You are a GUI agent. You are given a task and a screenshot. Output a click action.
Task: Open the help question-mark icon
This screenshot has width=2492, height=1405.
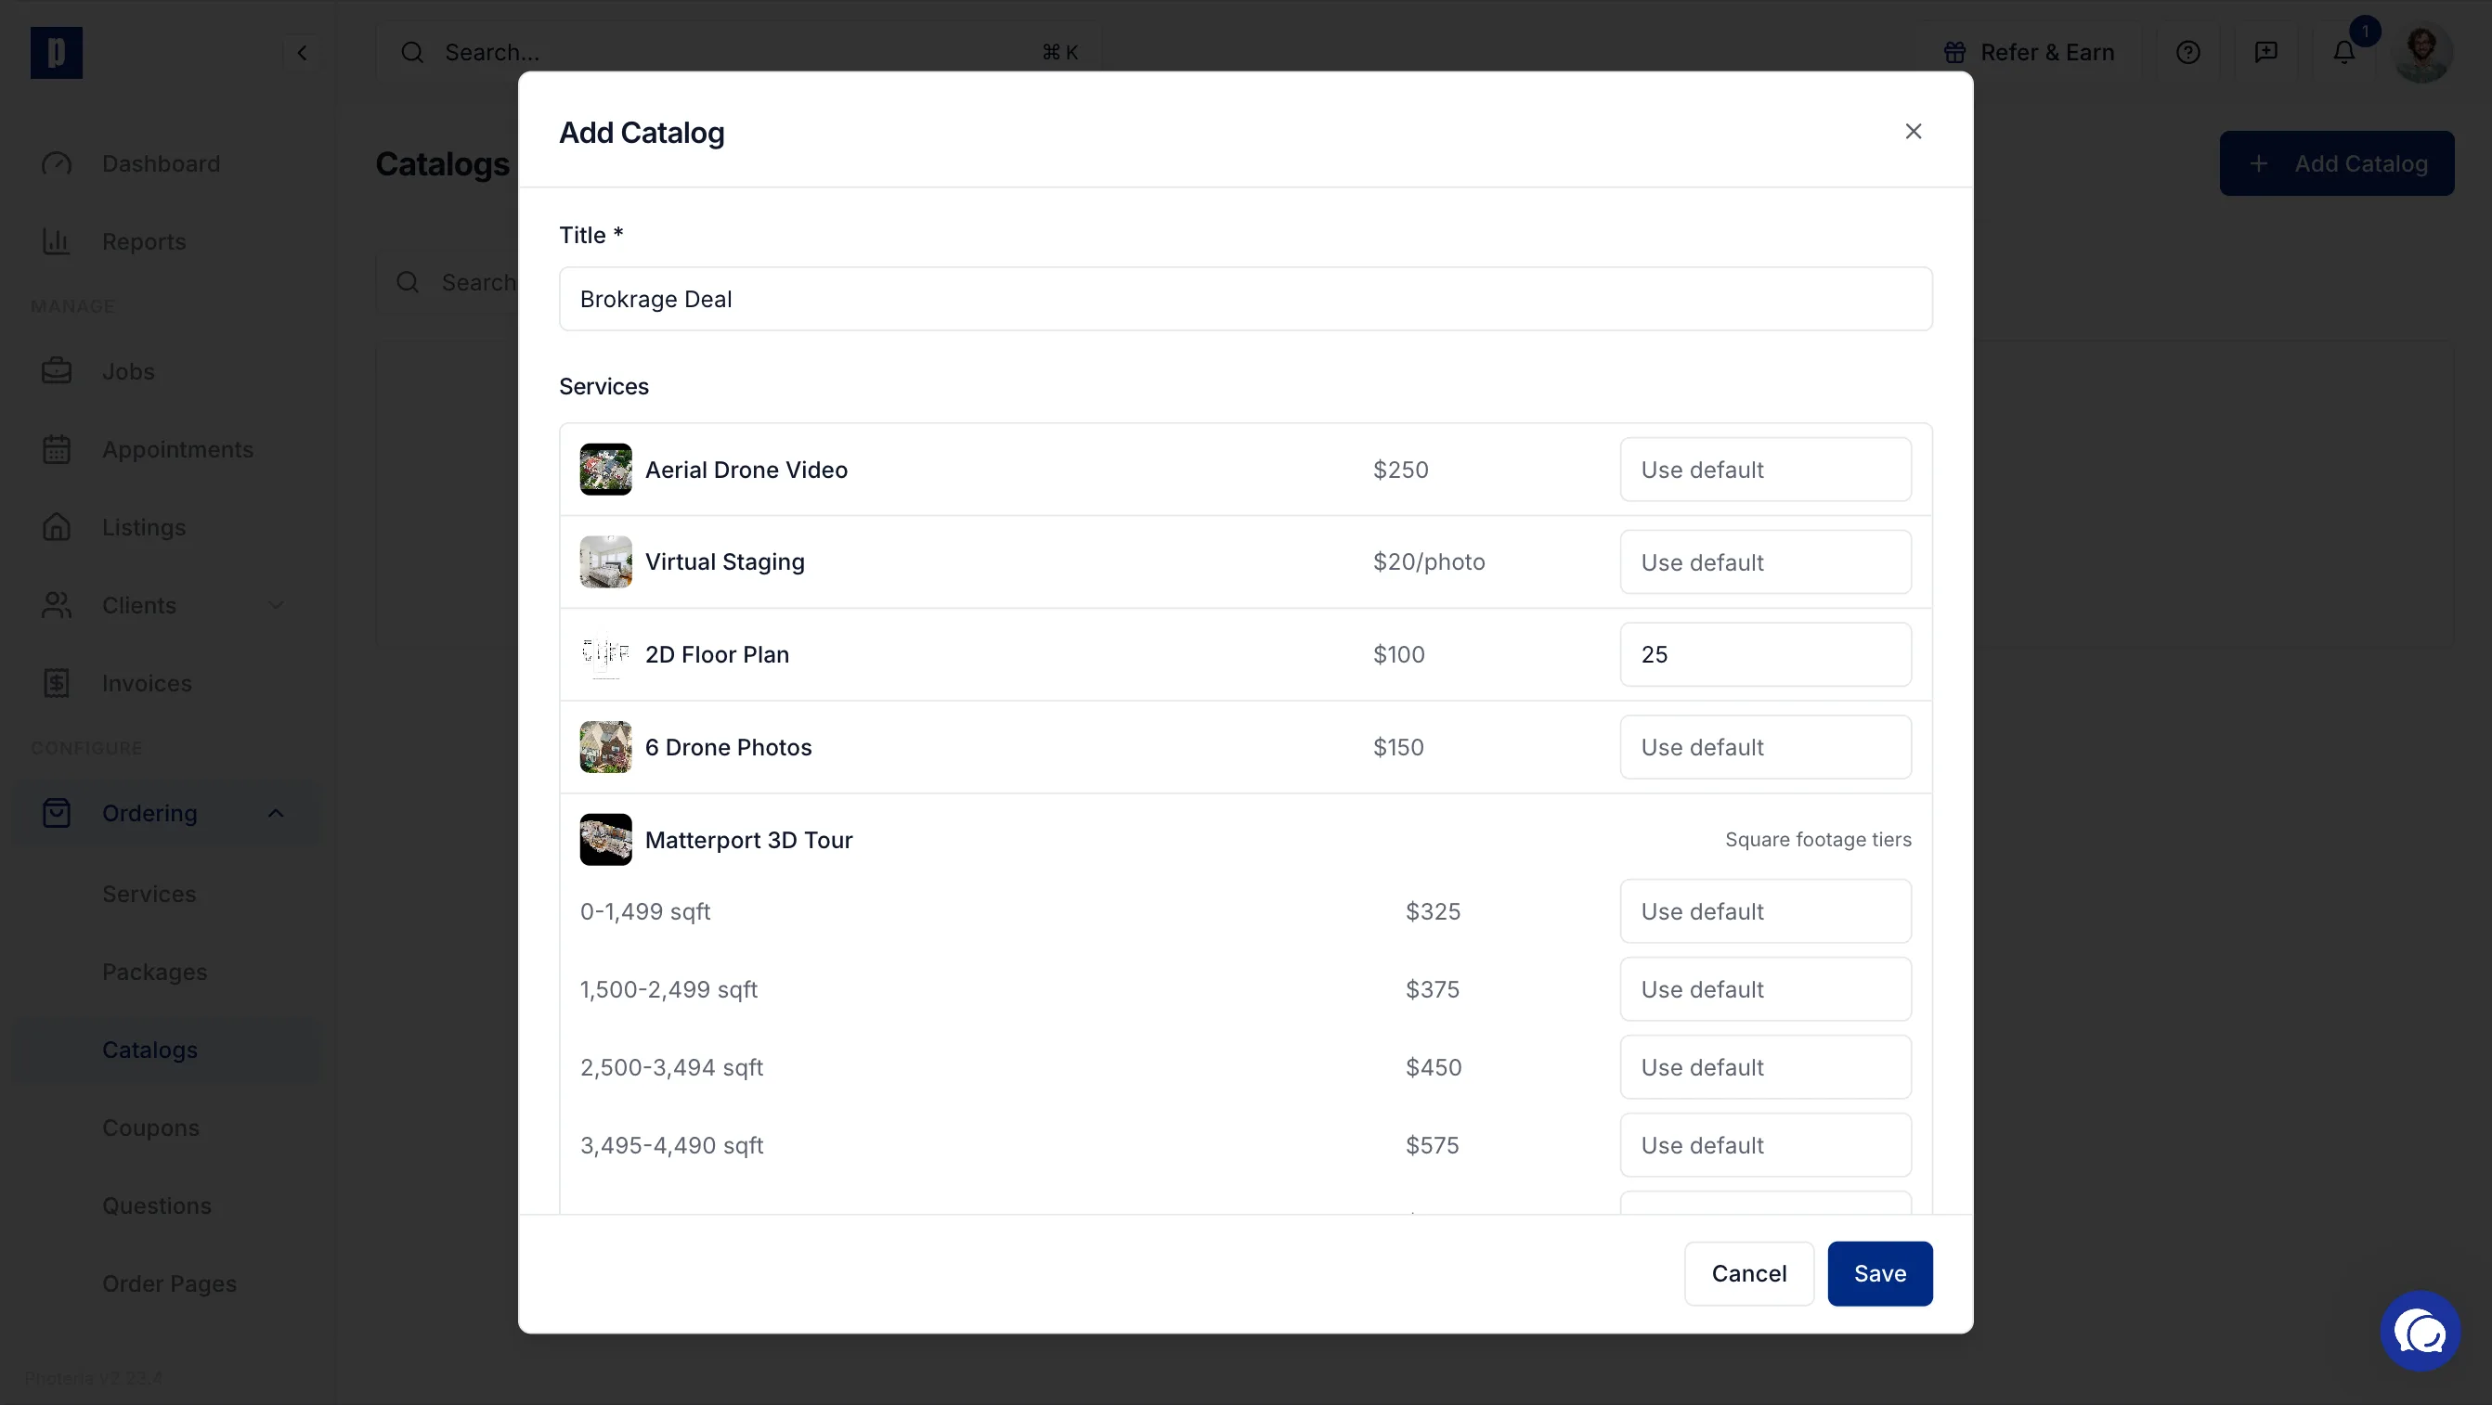pyautogui.click(x=2187, y=52)
